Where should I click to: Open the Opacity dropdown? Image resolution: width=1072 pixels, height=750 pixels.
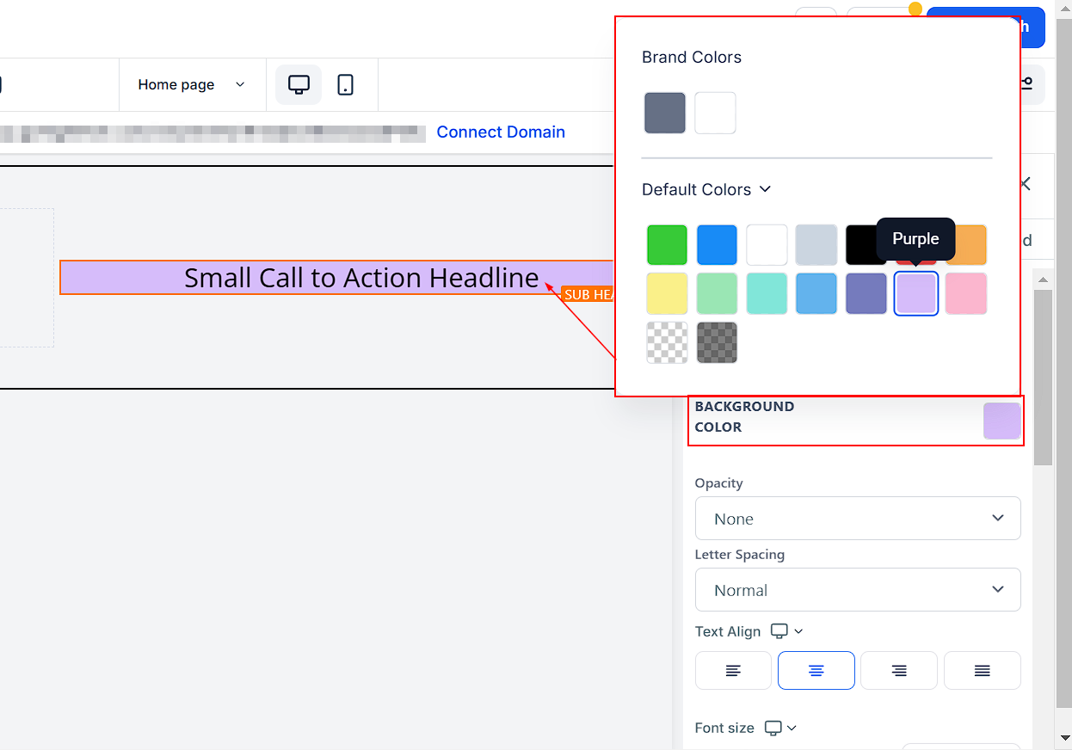click(858, 518)
